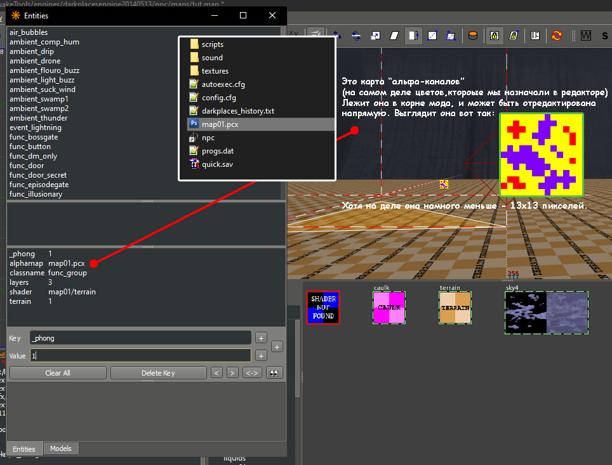
Task: Toggle the slanted padlock icon in toolbar
Action: pyautogui.click(x=513, y=36)
